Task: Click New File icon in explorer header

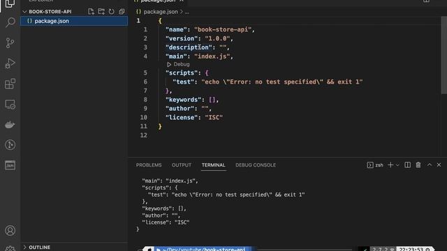Action: click(x=91, y=11)
